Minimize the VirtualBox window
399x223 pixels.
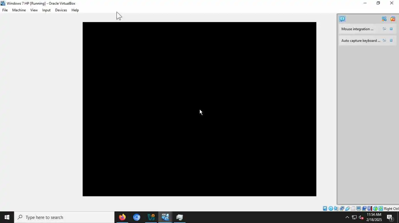(365, 3)
